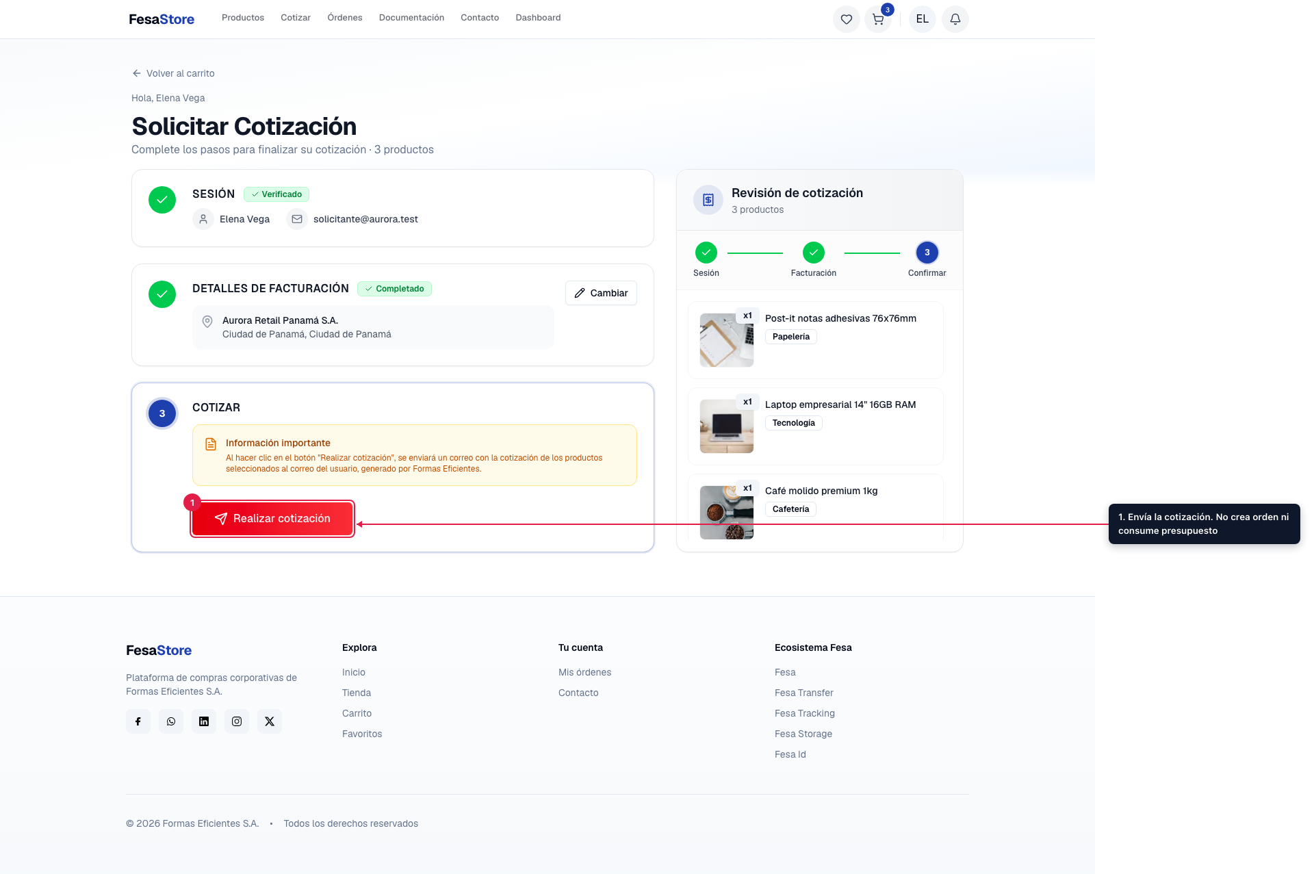
Task: Submit with Realizar cotización button
Action: 272,519
